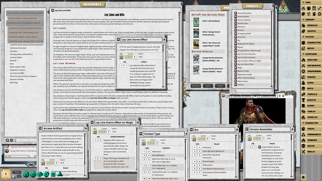Open the Party Sheet icon in the Tool section
322x181 pixels.
coord(309,8)
